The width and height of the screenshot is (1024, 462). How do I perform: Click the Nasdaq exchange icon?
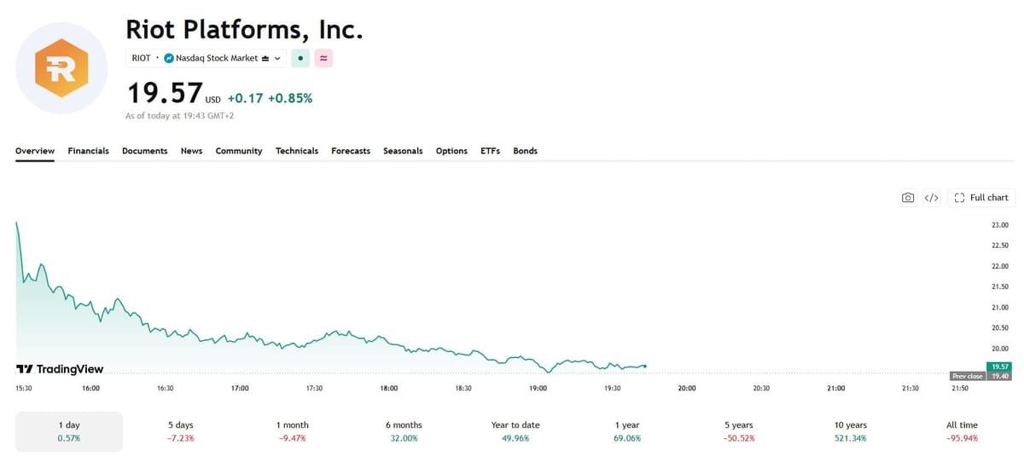point(169,58)
